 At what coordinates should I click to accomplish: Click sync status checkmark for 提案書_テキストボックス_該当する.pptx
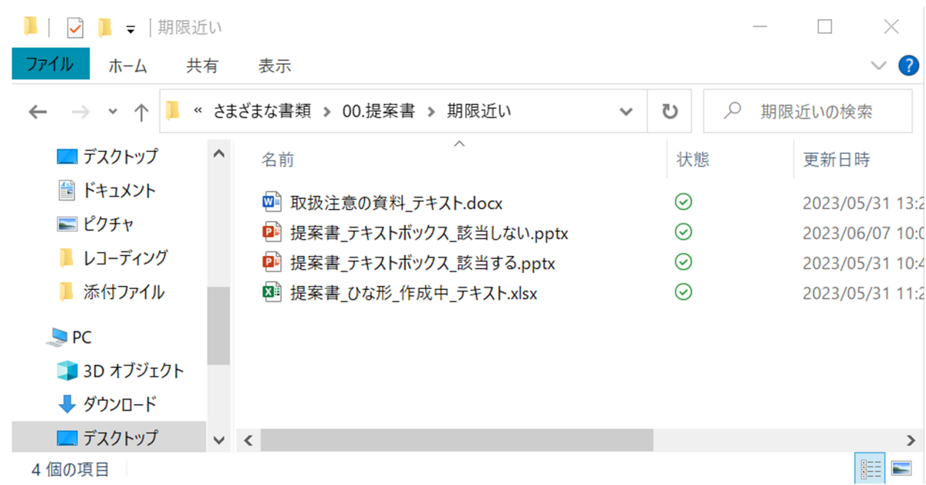pyautogui.click(x=683, y=262)
